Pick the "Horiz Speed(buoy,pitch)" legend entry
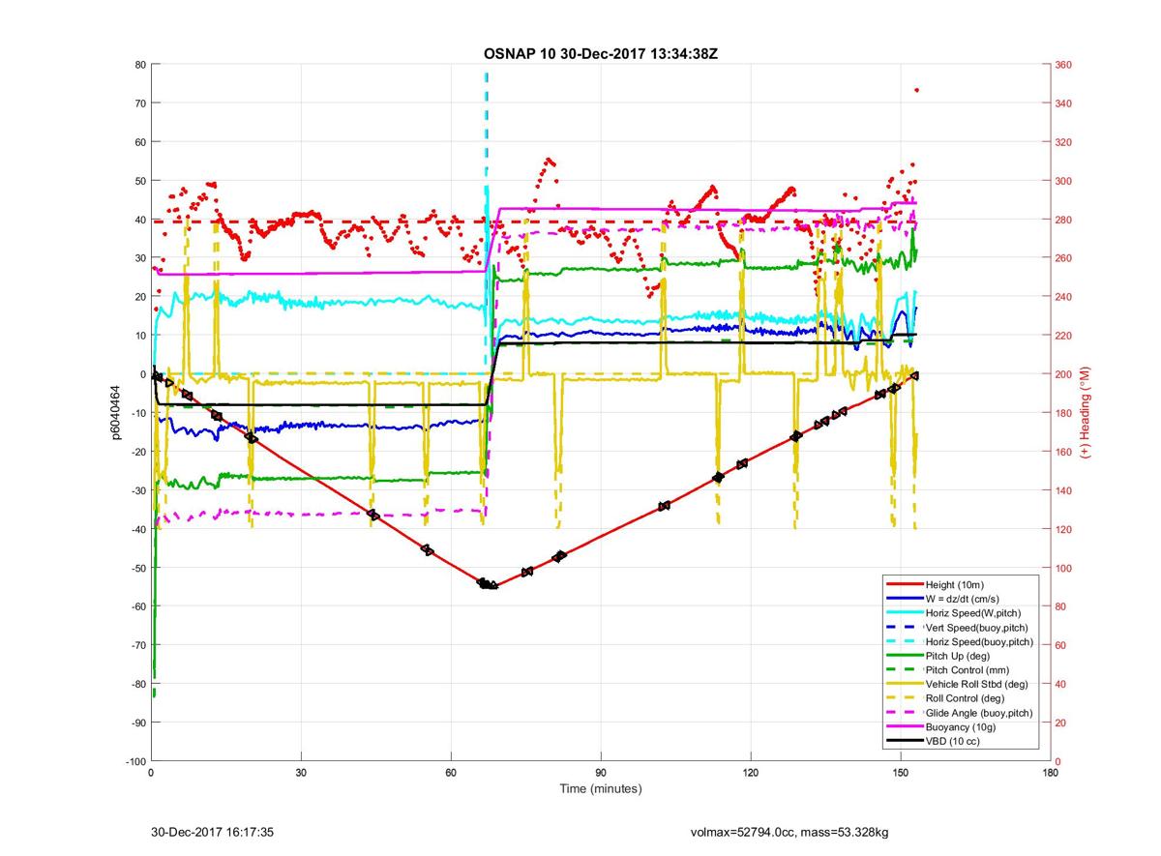 (979, 641)
